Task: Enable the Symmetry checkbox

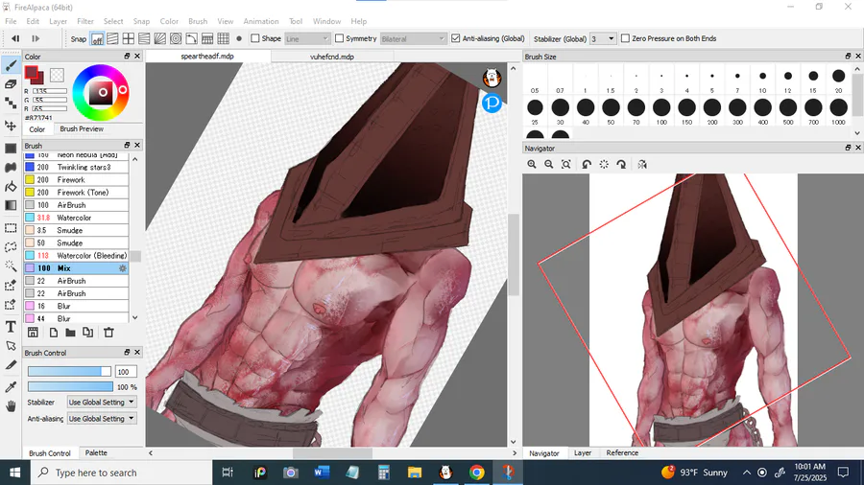Action: (x=340, y=38)
